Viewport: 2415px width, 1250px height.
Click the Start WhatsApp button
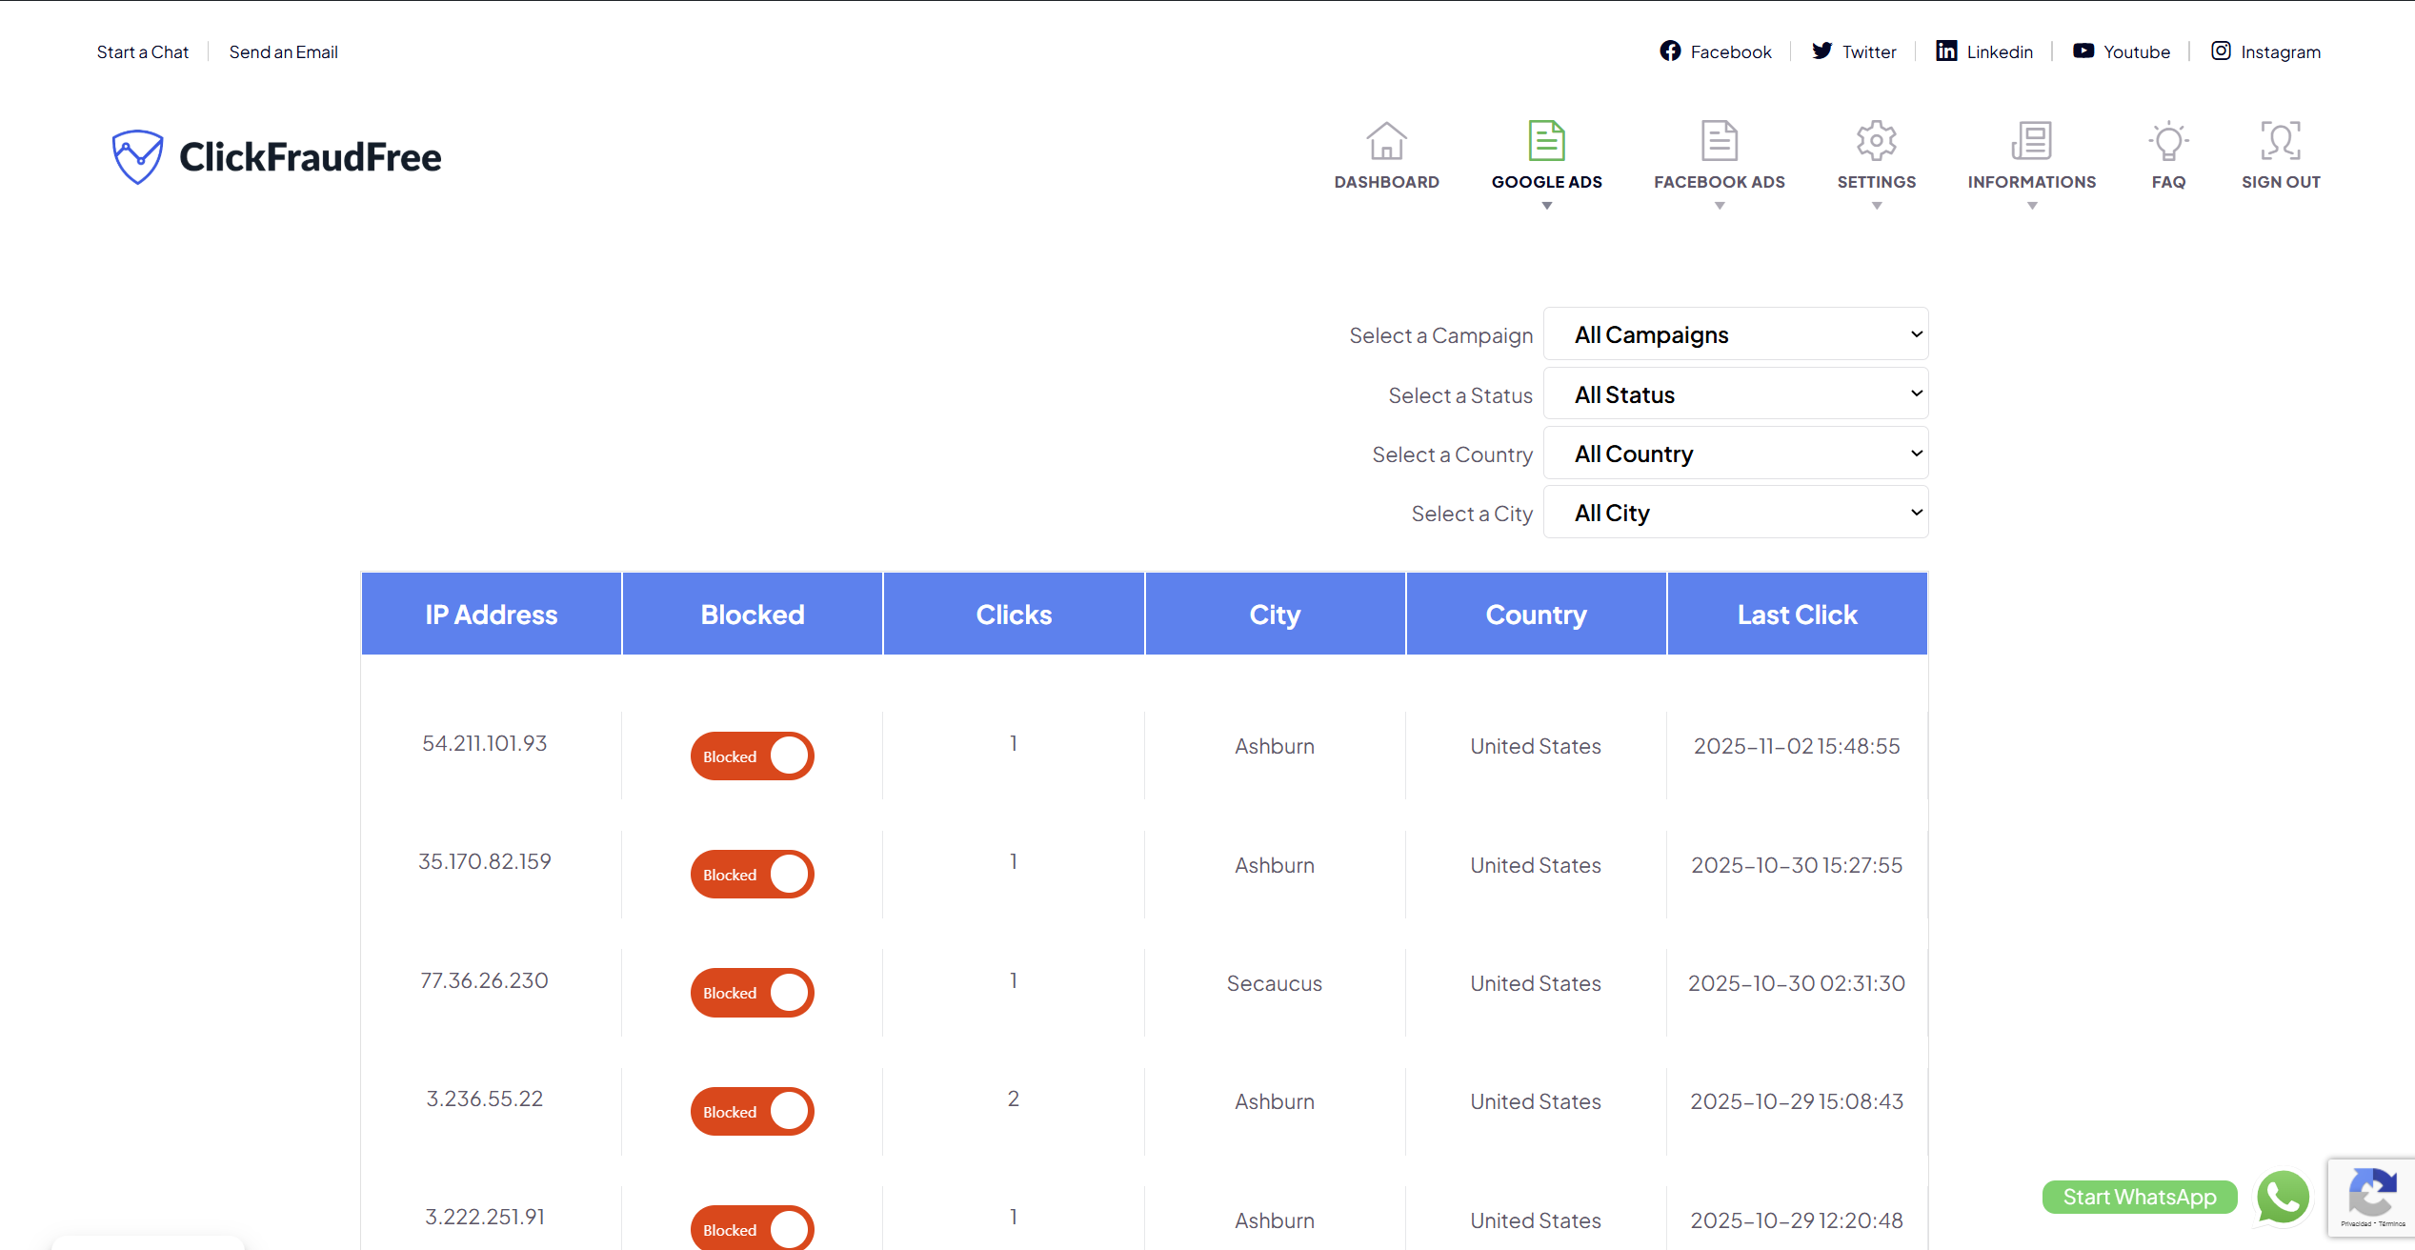click(2140, 1198)
